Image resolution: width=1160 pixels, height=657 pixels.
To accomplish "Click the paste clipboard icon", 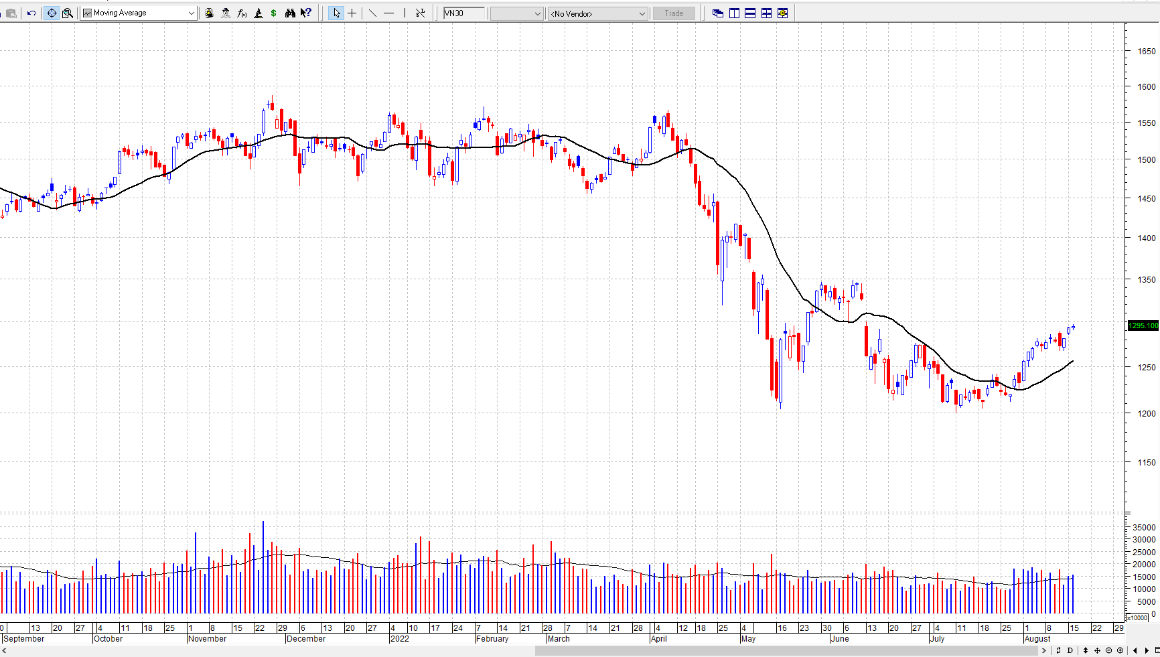I will point(11,13).
